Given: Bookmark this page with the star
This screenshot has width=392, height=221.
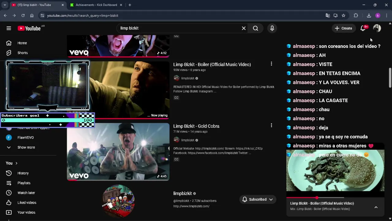Looking at the screenshot, I should click(343, 15).
